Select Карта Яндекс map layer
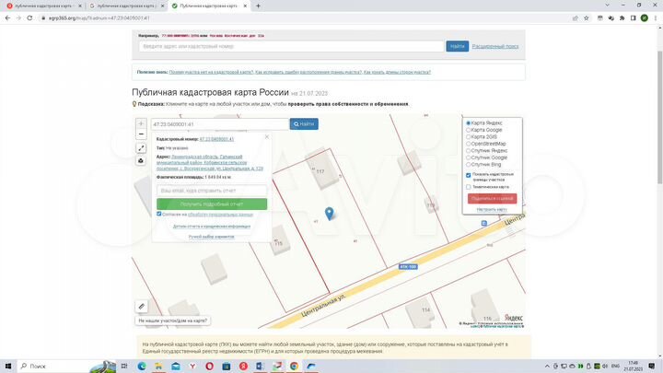Screen dimensions: 663x373 tap(468, 123)
